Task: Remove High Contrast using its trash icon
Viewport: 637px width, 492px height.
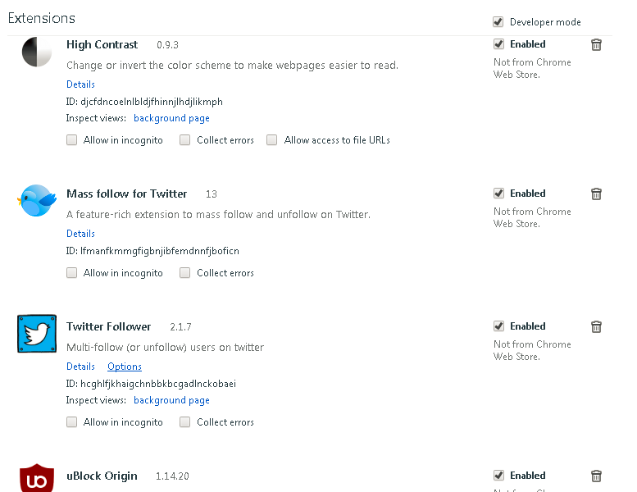Action: click(x=597, y=44)
